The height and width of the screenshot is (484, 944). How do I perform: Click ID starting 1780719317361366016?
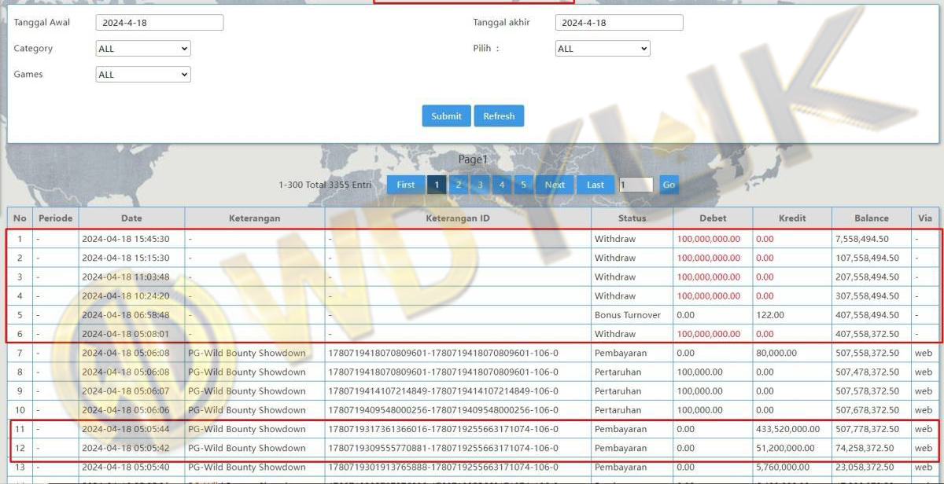[443, 429]
